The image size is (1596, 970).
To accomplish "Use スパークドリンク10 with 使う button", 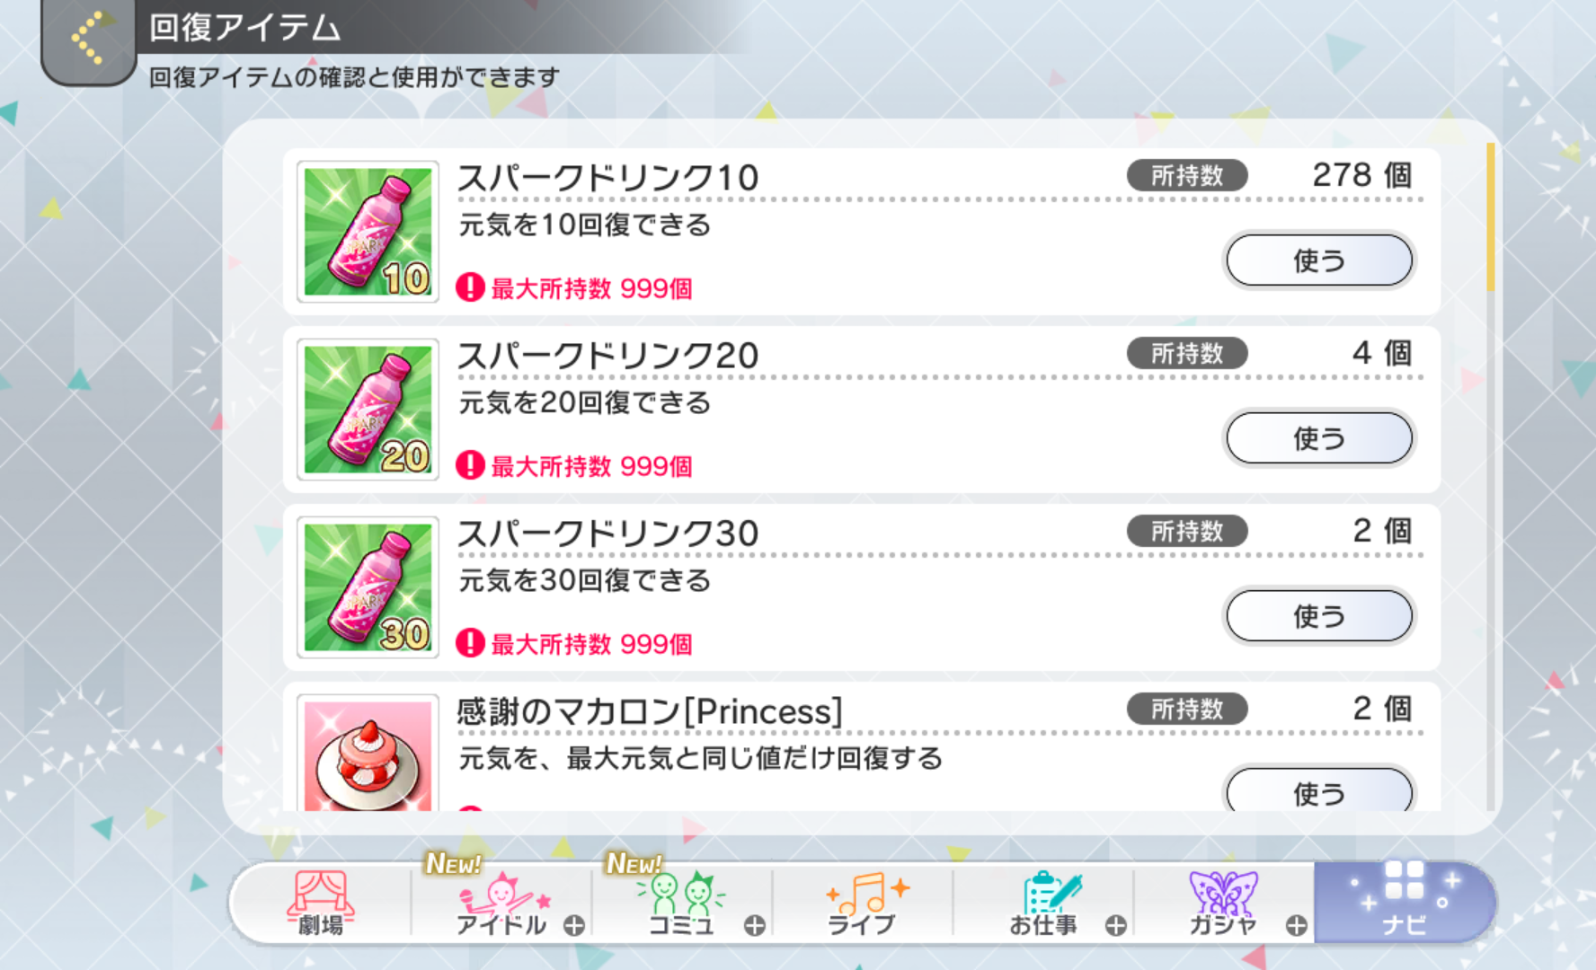I will coord(1319,260).
